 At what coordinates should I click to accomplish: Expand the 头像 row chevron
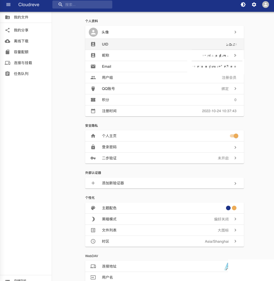point(235,32)
